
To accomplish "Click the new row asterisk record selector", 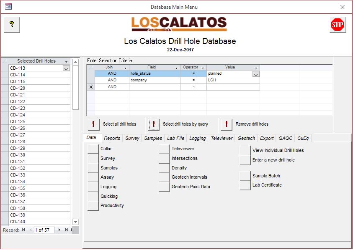I will tap(91, 87).
